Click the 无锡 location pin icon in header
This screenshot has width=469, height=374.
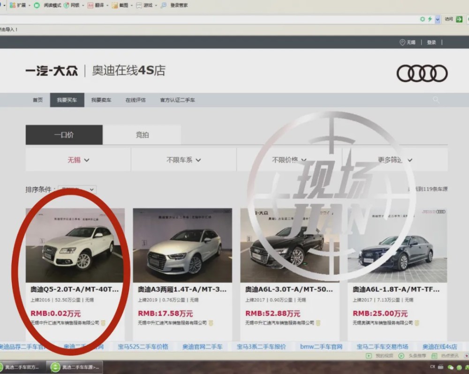tap(402, 43)
